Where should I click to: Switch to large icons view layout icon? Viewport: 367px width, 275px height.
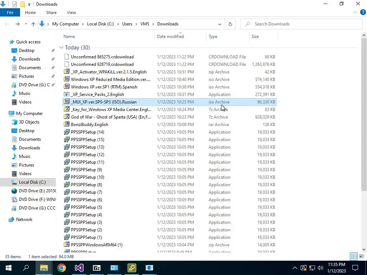(362, 256)
